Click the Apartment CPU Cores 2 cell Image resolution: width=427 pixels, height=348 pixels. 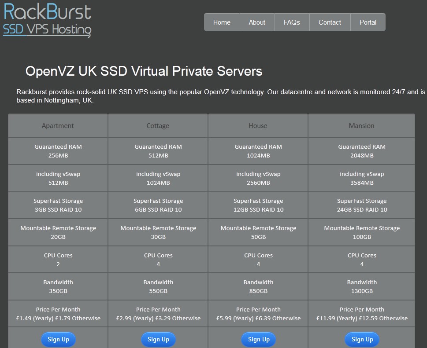58,260
